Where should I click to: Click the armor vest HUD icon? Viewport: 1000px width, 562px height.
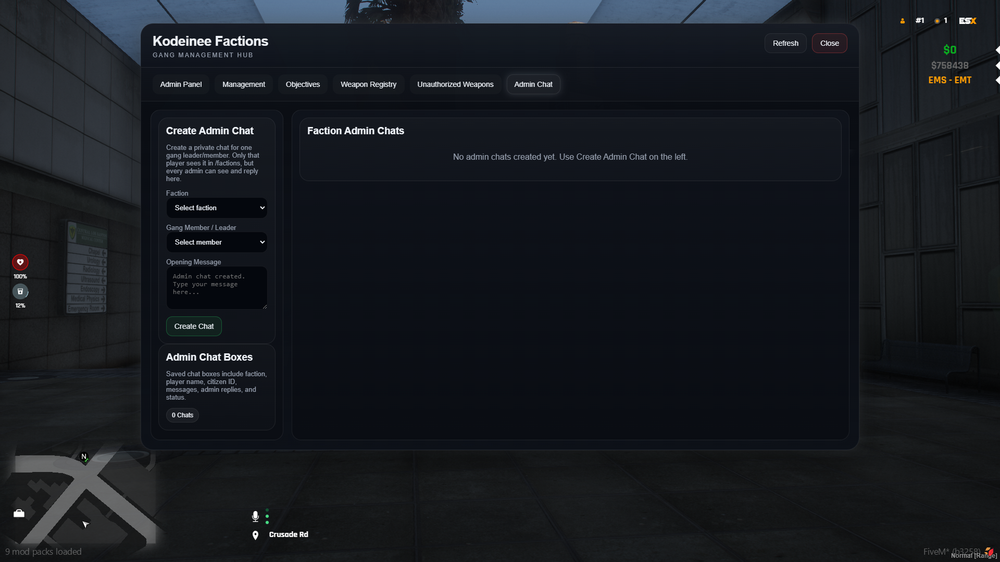[20, 291]
